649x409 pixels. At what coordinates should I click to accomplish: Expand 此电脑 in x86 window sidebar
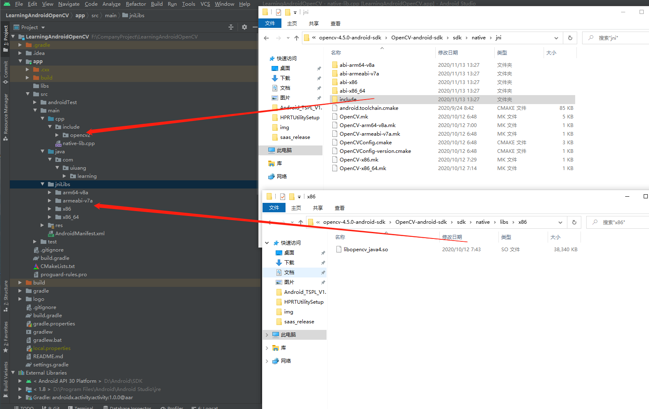coord(267,335)
